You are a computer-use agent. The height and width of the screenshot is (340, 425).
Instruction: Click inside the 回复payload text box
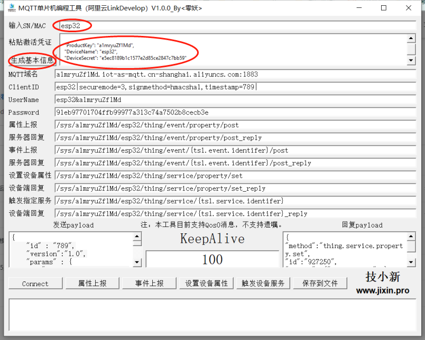tap(345, 250)
